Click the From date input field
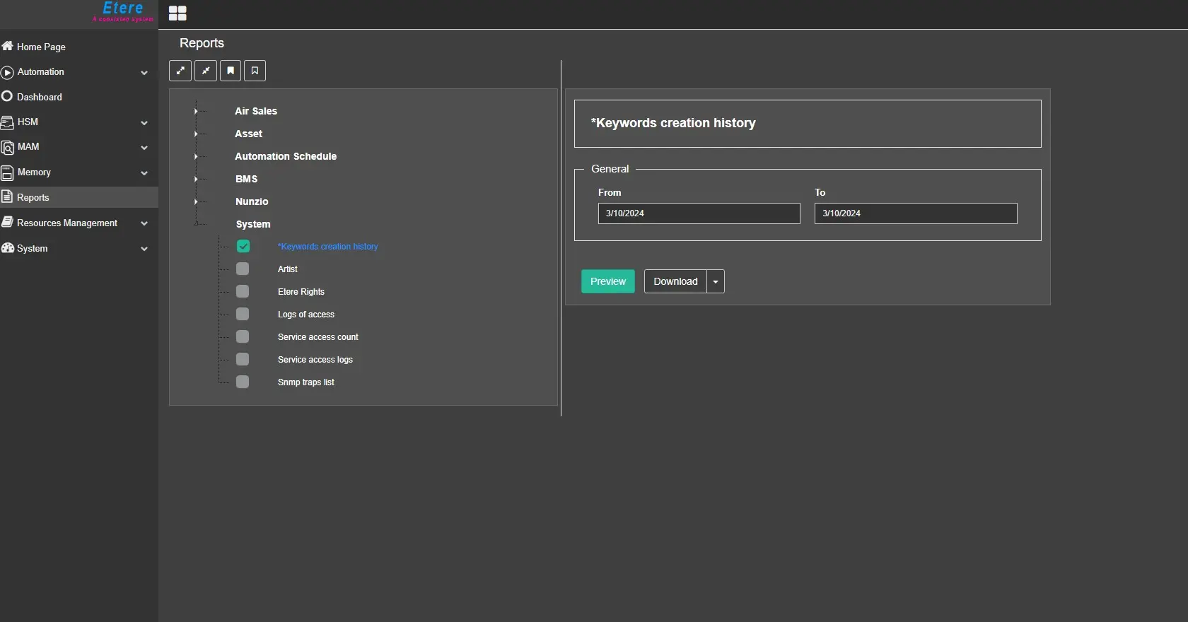This screenshot has width=1188, height=622. pos(699,213)
